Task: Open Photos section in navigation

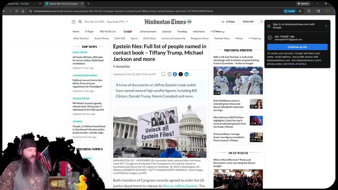Action: (x=239, y=38)
